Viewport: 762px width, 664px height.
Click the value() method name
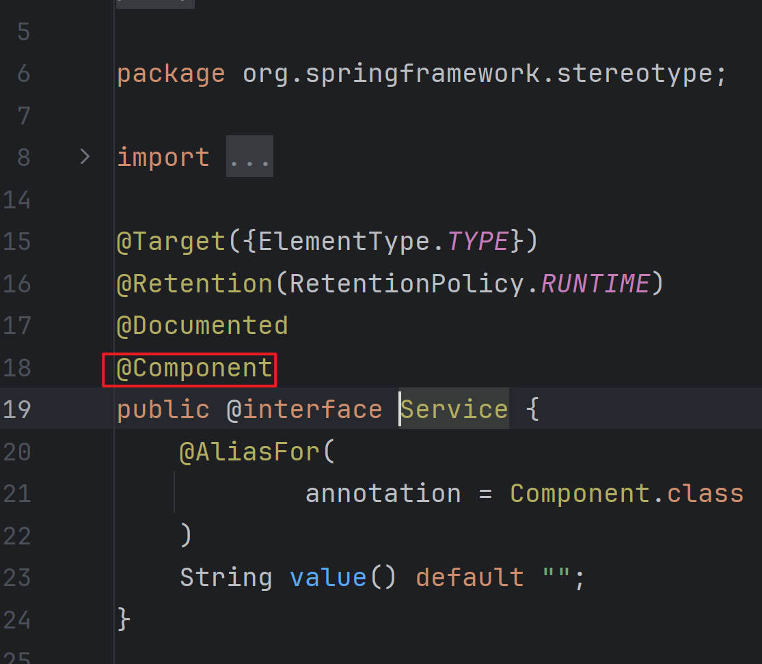[328, 578]
